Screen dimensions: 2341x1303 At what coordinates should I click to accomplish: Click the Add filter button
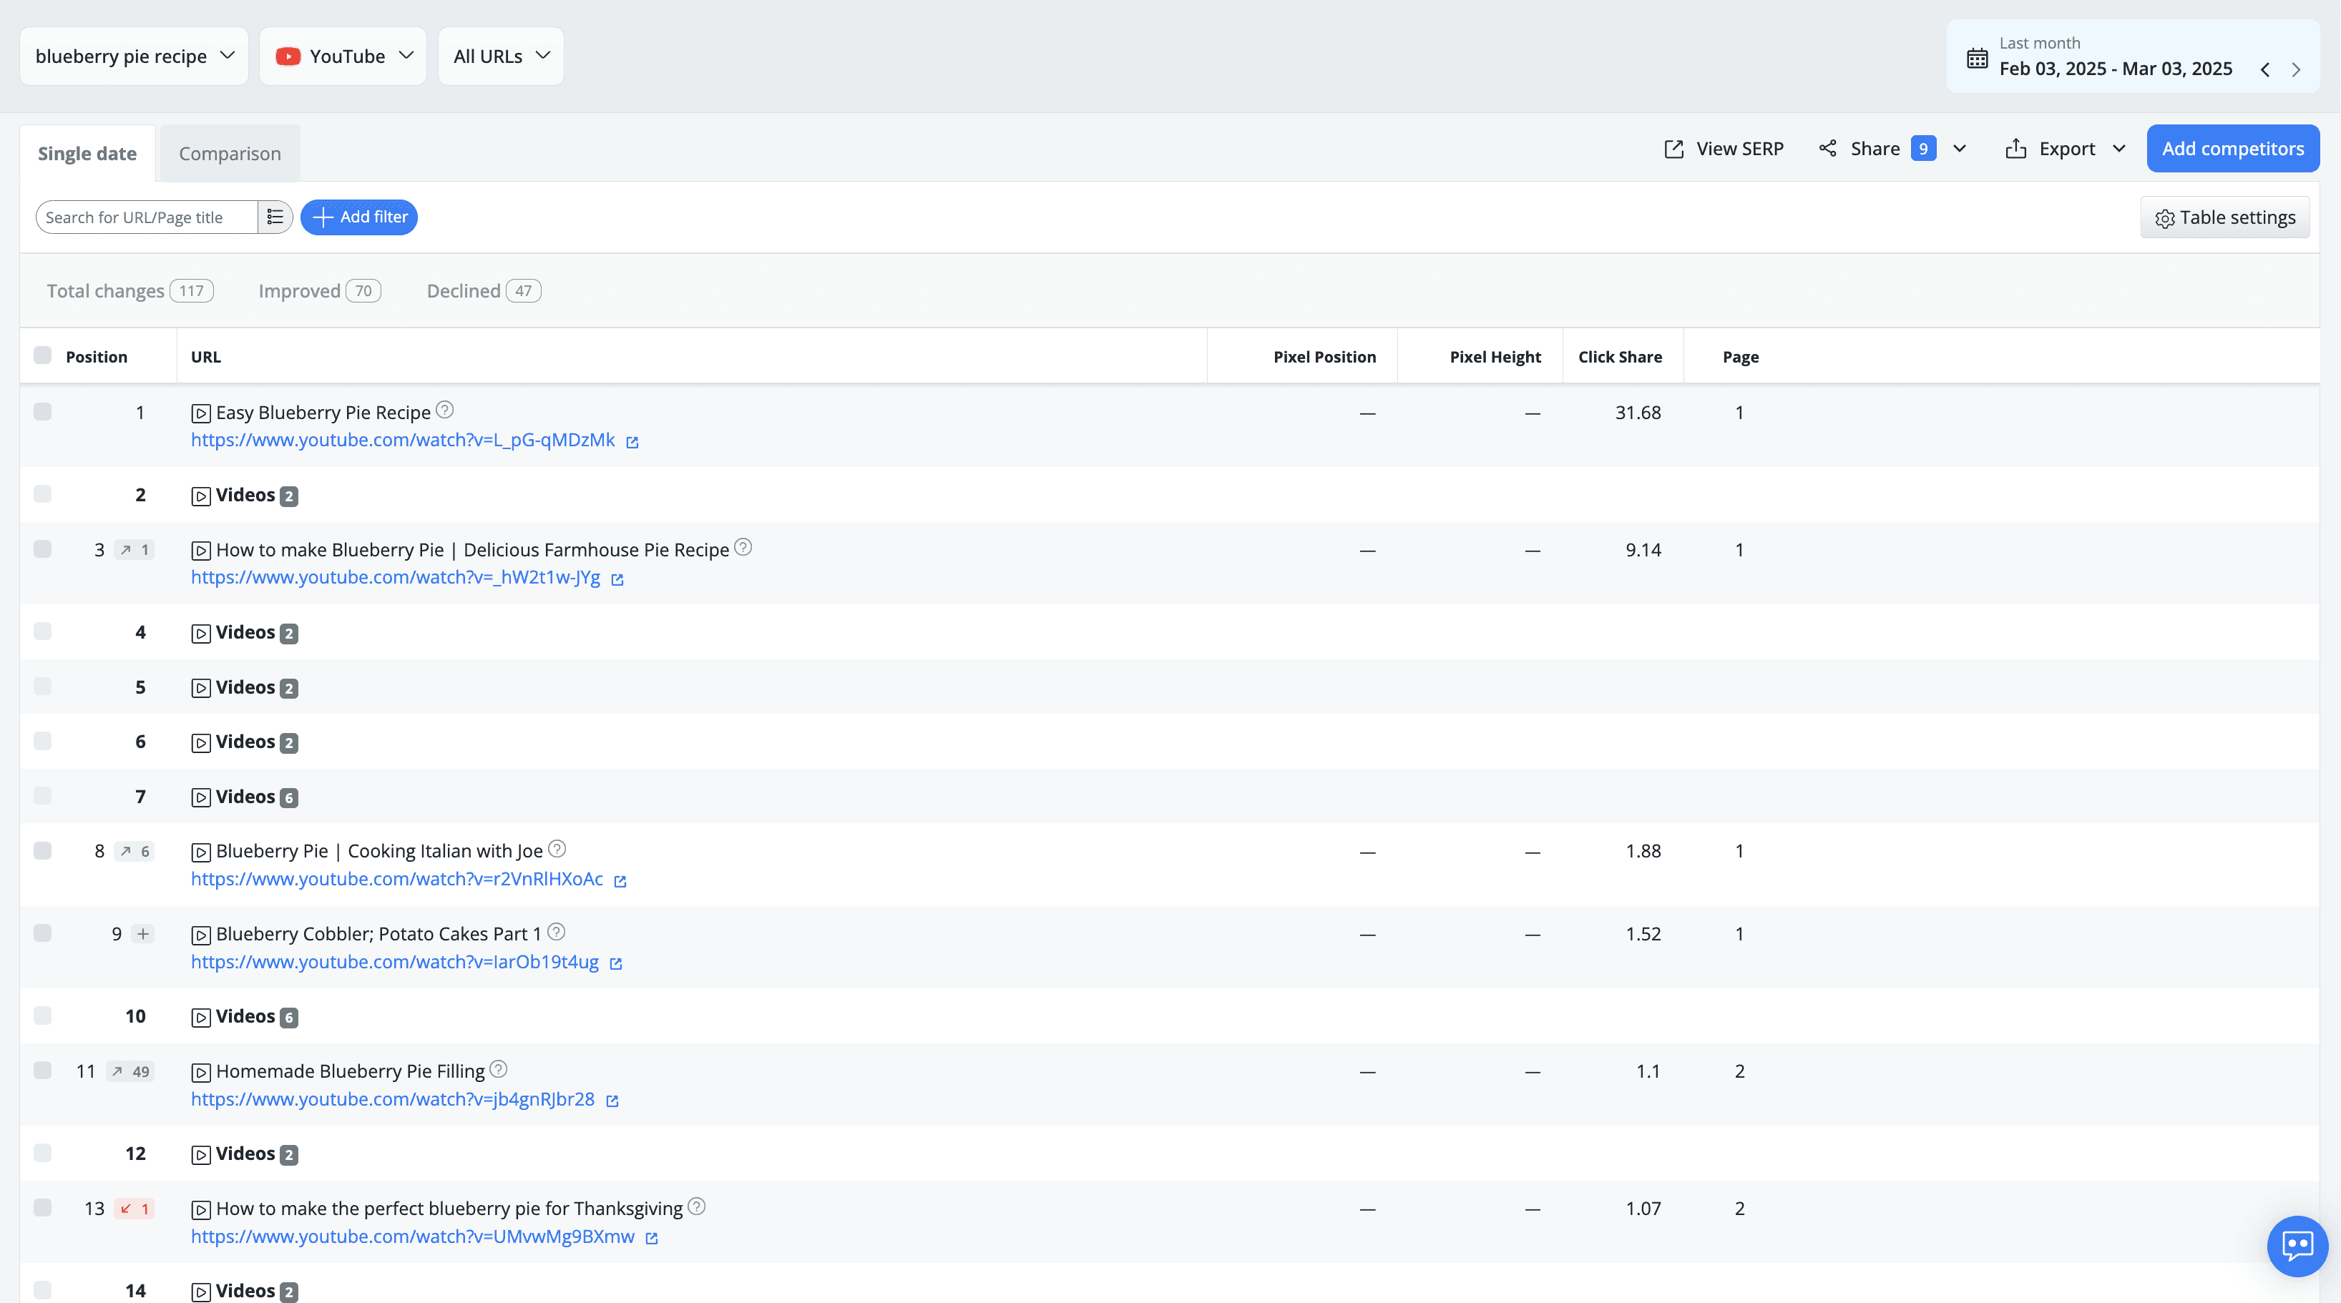[x=359, y=217]
